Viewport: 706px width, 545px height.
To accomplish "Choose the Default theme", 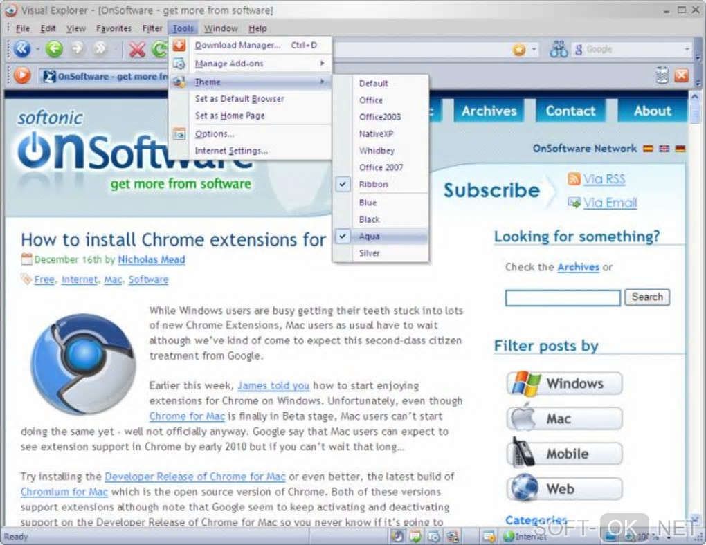I will point(381,83).
